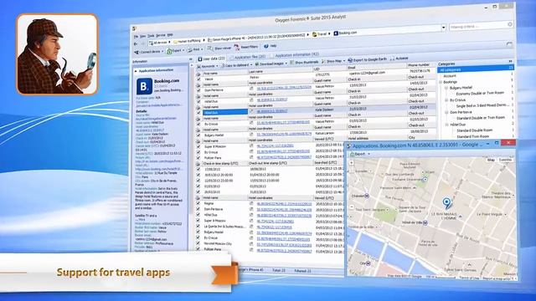Click the Connect device toolbar icon
Viewport: 536px width, 301px height.
click(137, 52)
